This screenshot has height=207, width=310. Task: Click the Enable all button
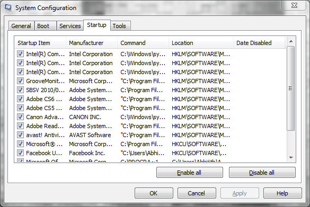(189, 173)
